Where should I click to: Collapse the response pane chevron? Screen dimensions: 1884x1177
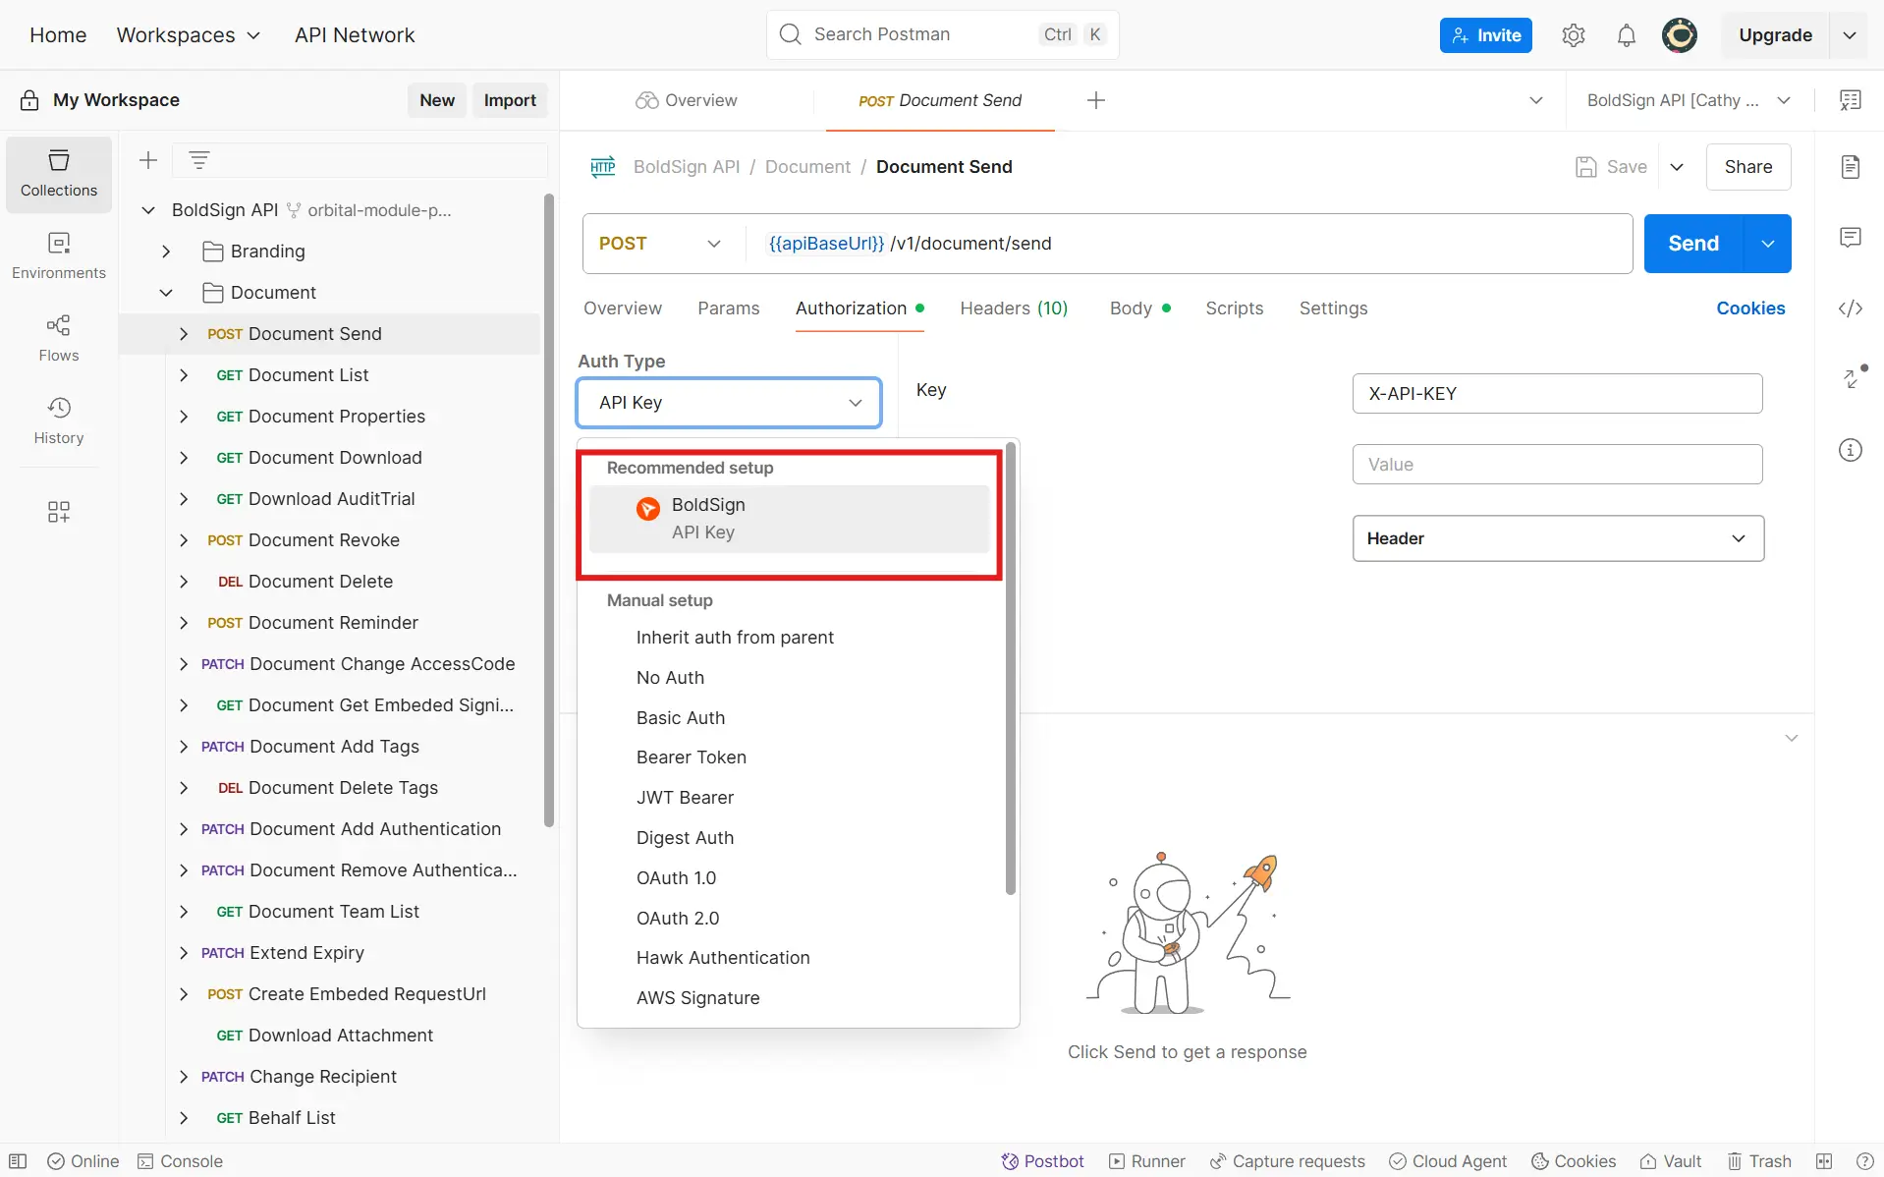pyautogui.click(x=1792, y=738)
